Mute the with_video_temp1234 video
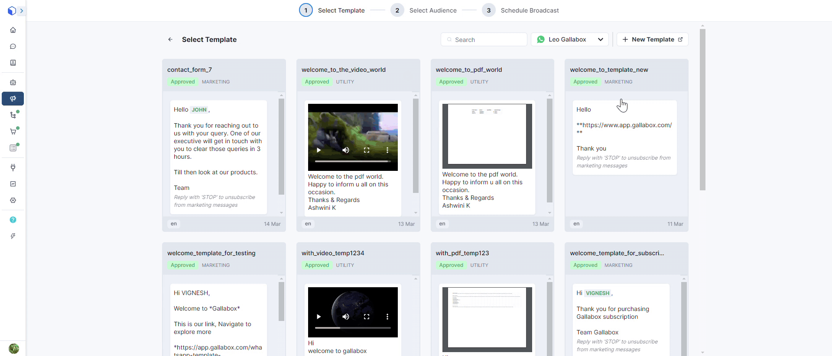The height and width of the screenshot is (356, 832). tap(346, 317)
